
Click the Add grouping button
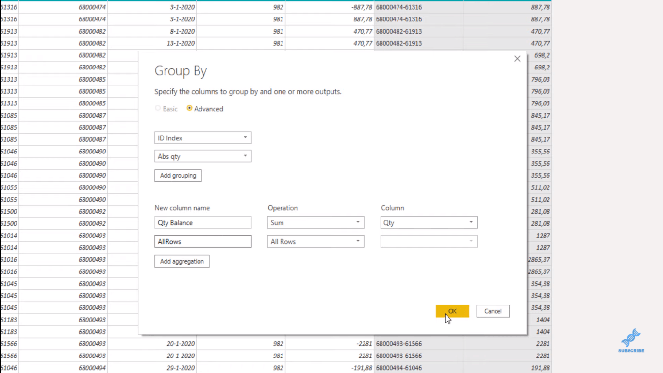[178, 175]
